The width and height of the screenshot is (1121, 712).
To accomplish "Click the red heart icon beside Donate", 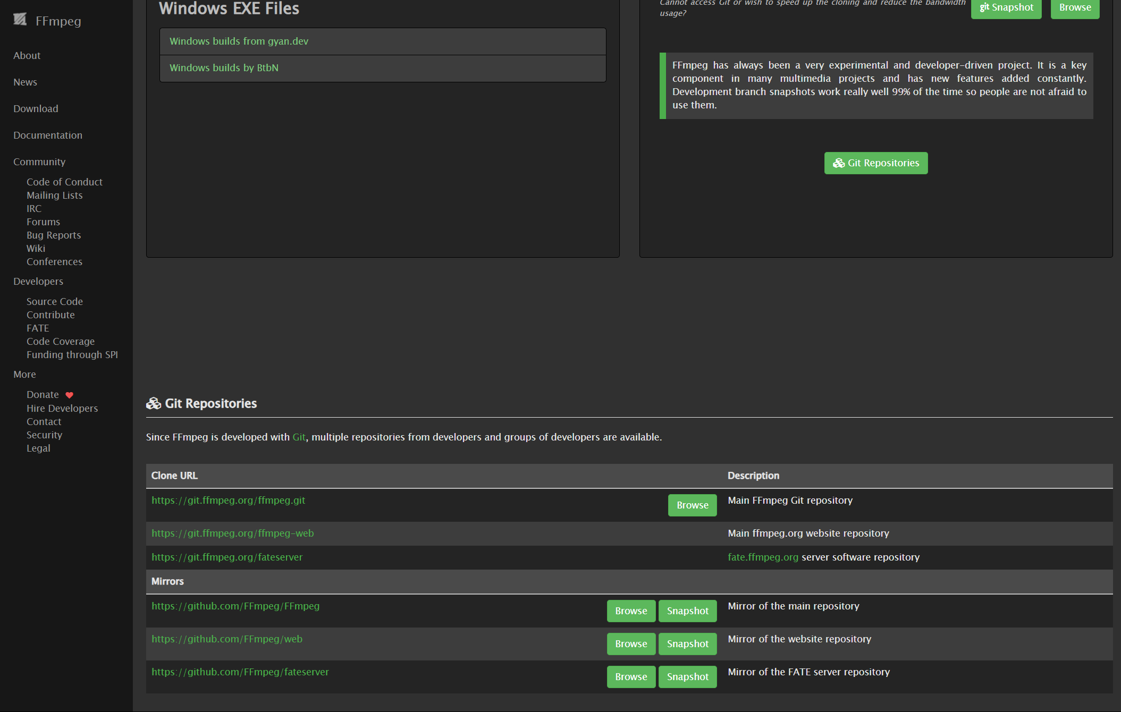I will [x=69, y=395].
